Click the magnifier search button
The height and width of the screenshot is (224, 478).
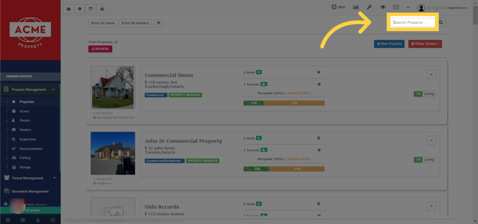(x=441, y=22)
